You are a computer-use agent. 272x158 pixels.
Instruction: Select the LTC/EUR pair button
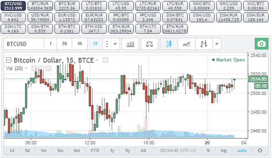(x=175, y=6)
